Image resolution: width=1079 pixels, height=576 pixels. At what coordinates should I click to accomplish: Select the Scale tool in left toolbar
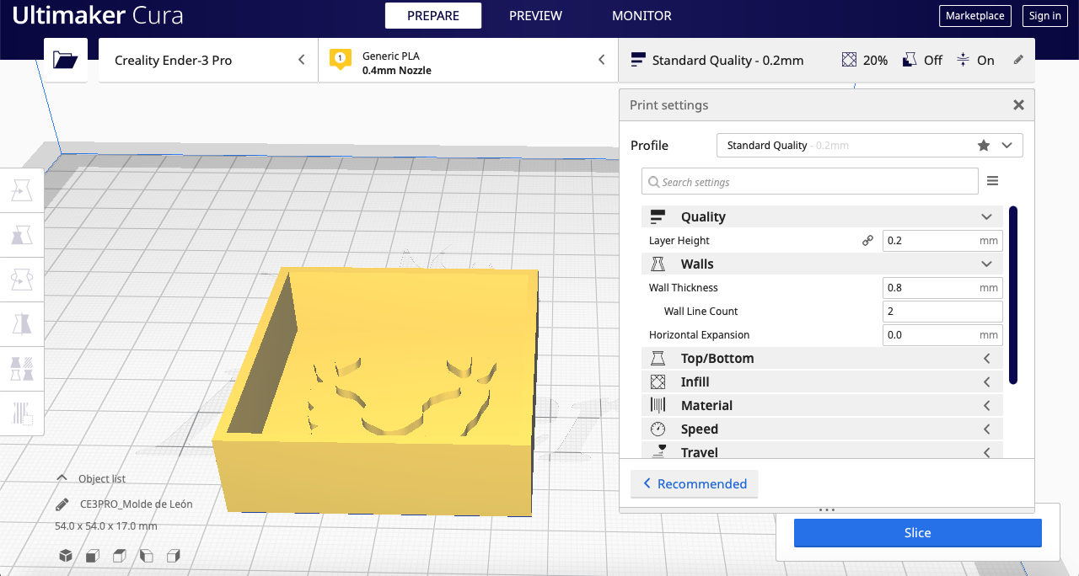(21, 234)
